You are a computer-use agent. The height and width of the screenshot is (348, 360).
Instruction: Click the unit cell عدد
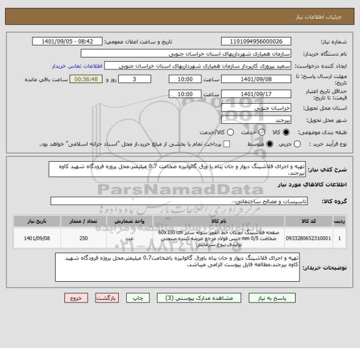[129, 238]
